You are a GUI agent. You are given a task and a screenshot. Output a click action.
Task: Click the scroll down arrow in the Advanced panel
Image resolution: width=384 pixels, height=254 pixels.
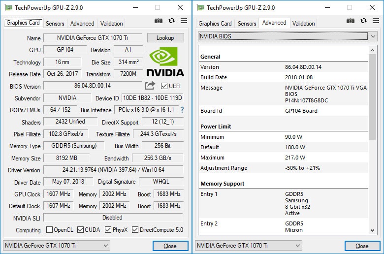pos(372,230)
